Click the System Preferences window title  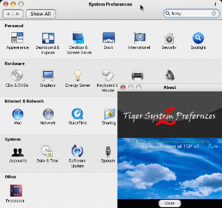(110, 4)
